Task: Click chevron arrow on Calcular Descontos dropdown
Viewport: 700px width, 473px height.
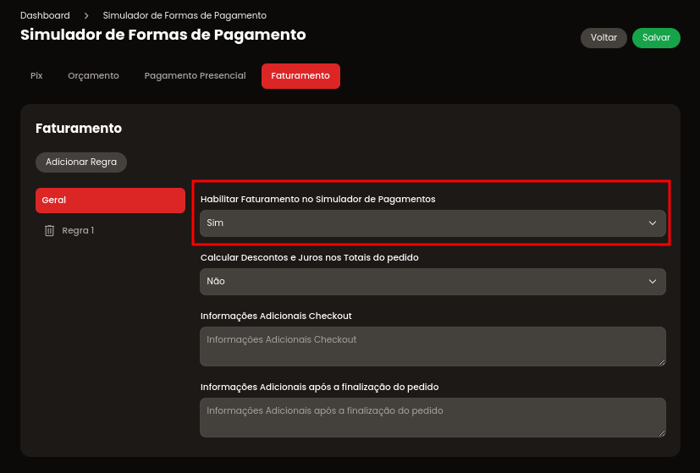Action: [x=653, y=282]
